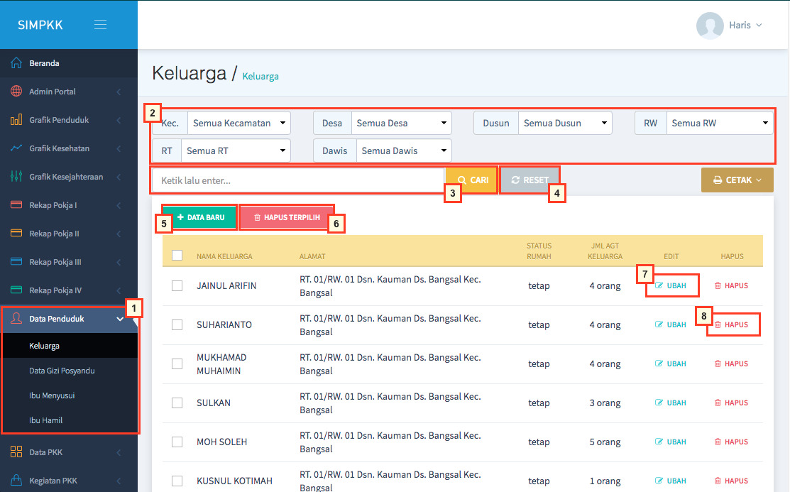790x492 pixels.
Task: Open the Semua Dusun dropdown
Action: click(565, 123)
